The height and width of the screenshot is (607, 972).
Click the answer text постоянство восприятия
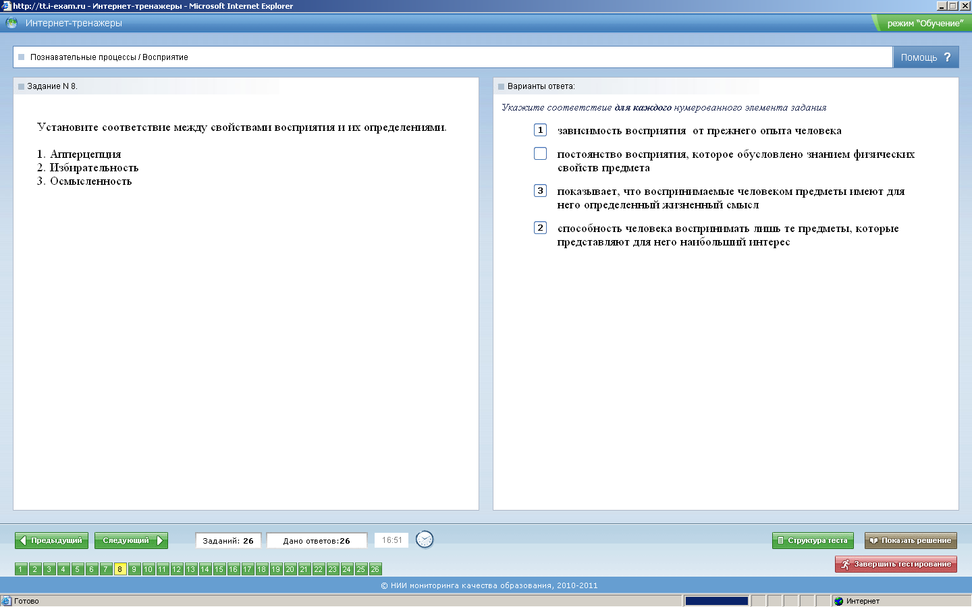pos(736,161)
